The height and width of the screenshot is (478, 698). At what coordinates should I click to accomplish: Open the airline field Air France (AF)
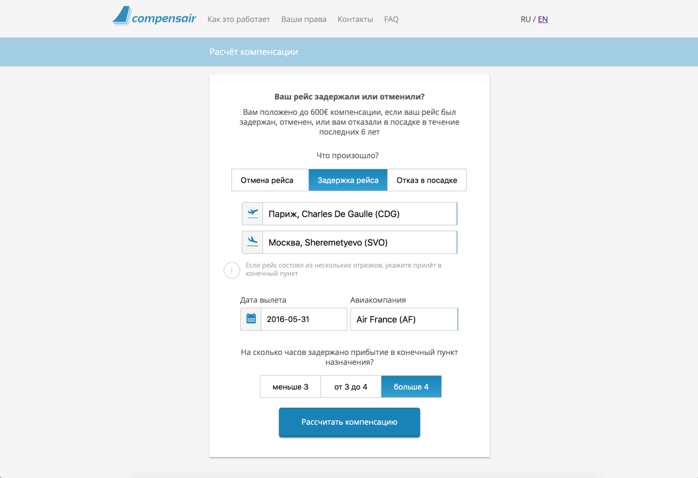tap(404, 319)
